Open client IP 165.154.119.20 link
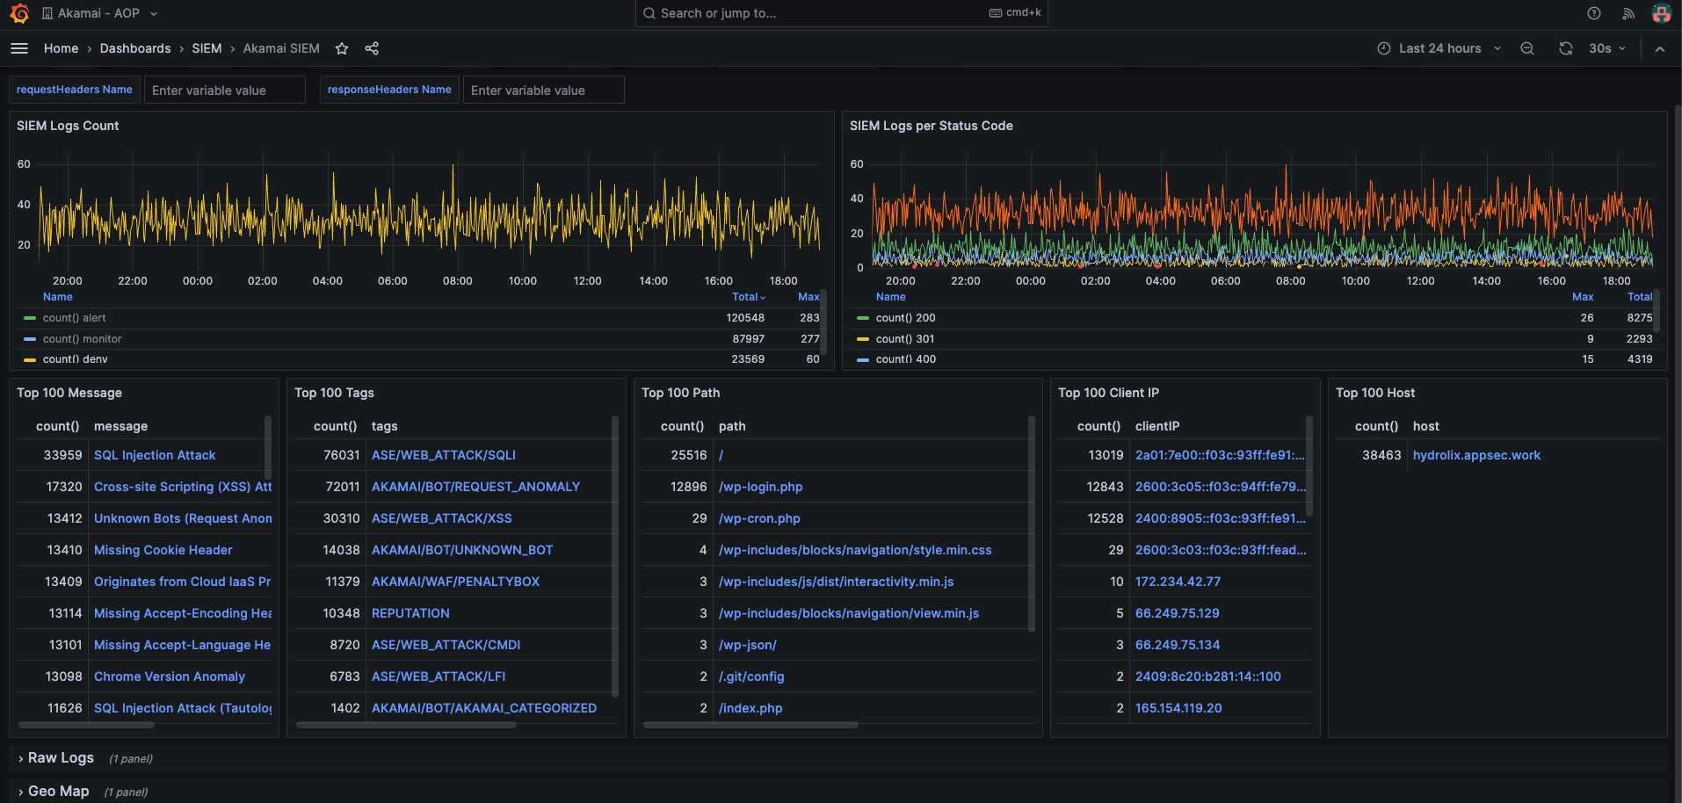The width and height of the screenshot is (1682, 803). [1178, 708]
